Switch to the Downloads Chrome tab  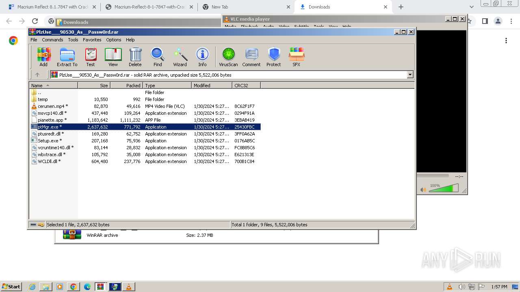click(x=343, y=7)
